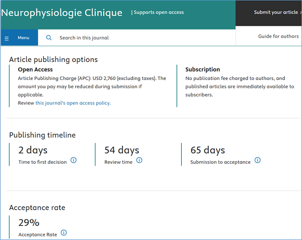Open the hamburger Menu icon
Screen dimensions: 302x240
(7, 38)
